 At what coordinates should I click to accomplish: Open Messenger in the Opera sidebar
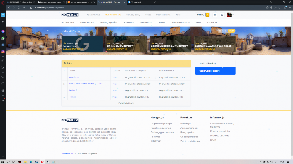[3, 31]
